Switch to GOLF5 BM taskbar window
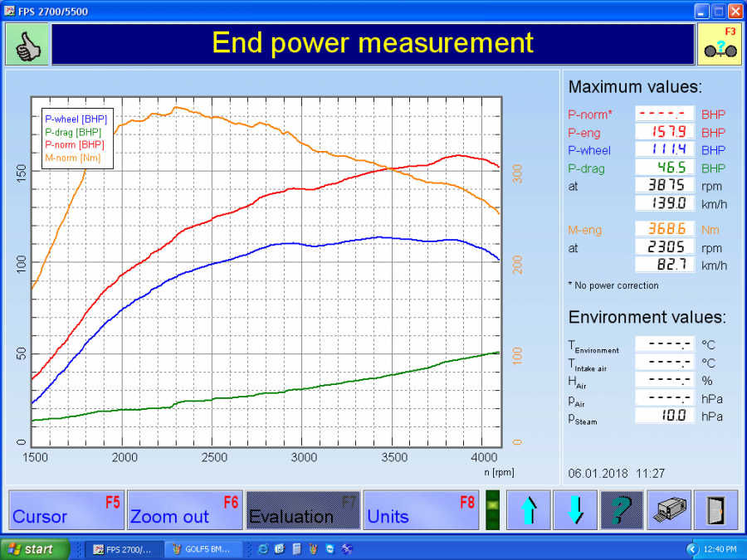Screen dimensions: 747x560 206,549
